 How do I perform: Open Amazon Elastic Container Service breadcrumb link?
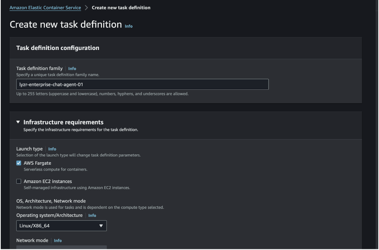pyautogui.click(x=45, y=8)
